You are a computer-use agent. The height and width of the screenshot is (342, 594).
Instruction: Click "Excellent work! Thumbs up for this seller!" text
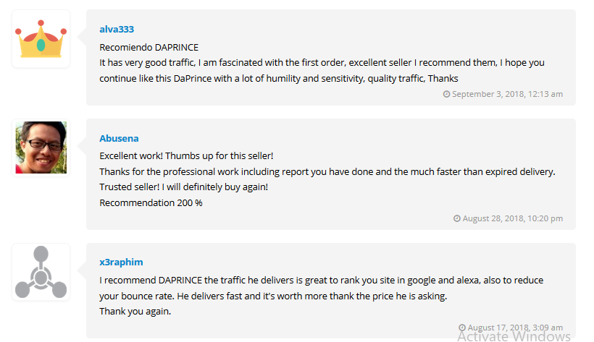click(x=186, y=156)
